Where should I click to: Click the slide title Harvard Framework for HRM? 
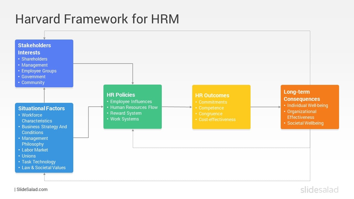[97, 19]
